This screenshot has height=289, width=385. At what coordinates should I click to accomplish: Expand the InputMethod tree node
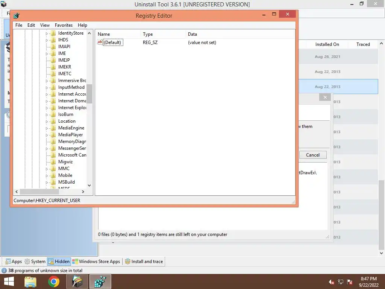click(47, 87)
